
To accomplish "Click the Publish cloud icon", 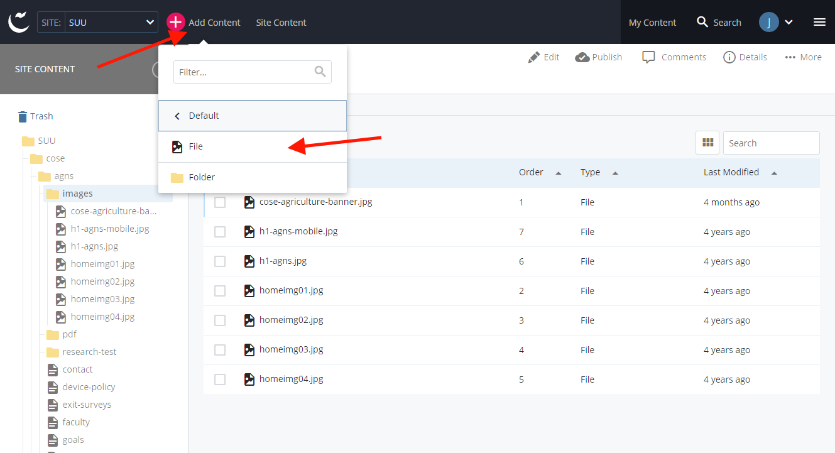I will 582,57.
